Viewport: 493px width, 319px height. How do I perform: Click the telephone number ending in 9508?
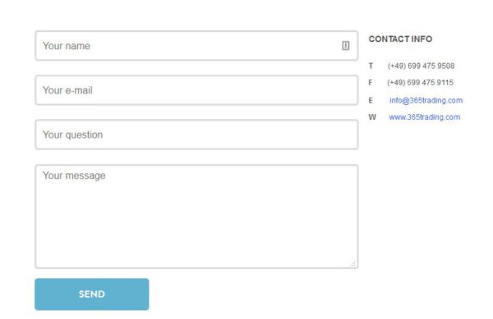click(x=421, y=66)
